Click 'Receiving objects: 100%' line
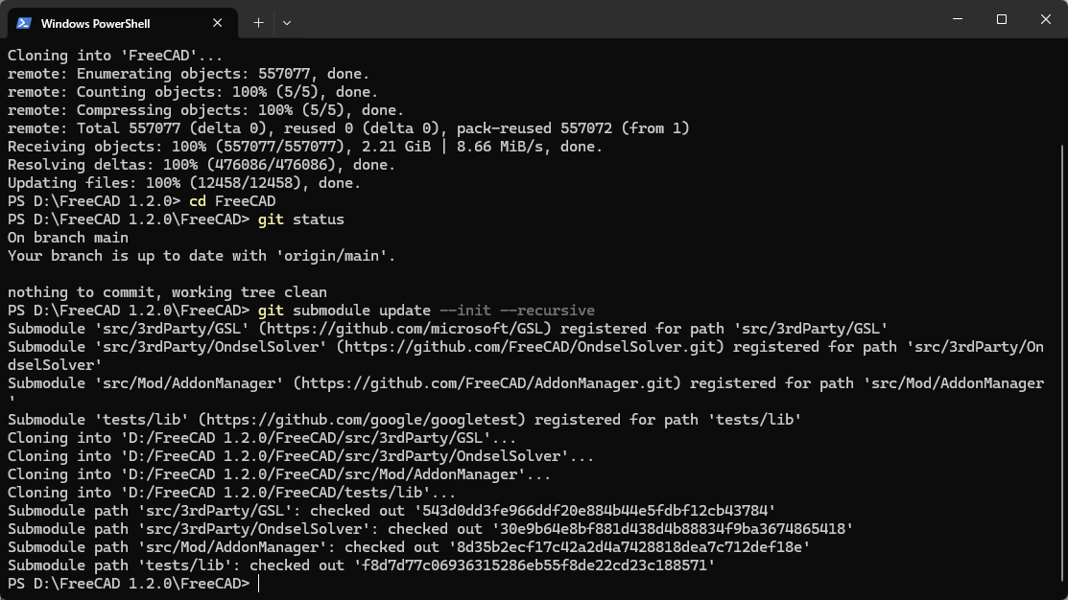 (305, 147)
